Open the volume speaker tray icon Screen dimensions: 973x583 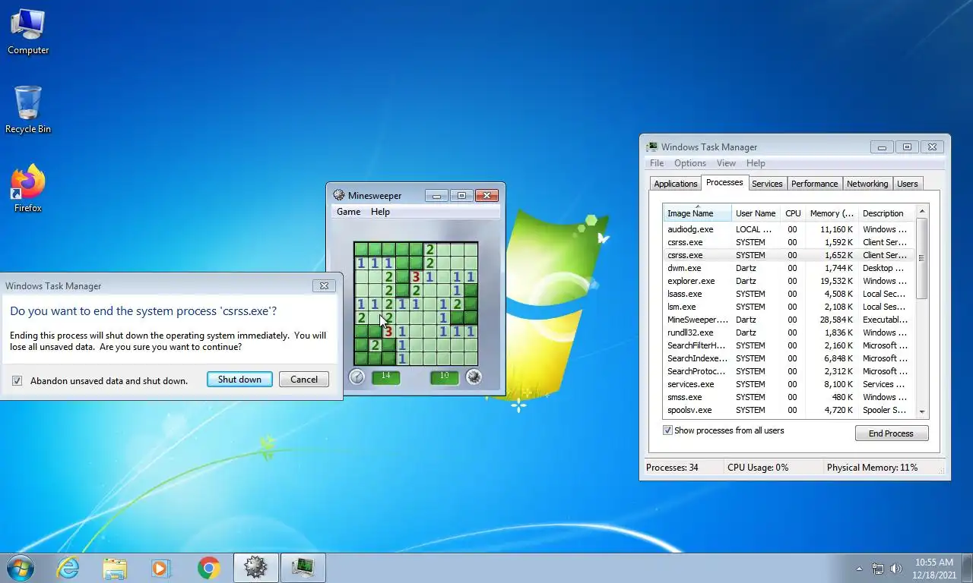[896, 569]
